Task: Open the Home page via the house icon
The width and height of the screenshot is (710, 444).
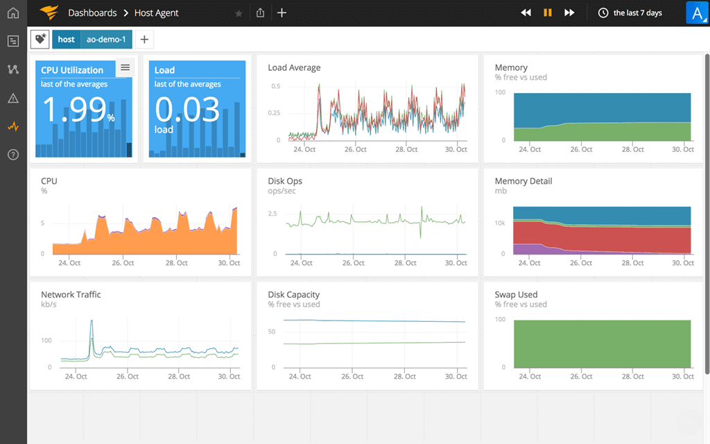Action: 12,12
